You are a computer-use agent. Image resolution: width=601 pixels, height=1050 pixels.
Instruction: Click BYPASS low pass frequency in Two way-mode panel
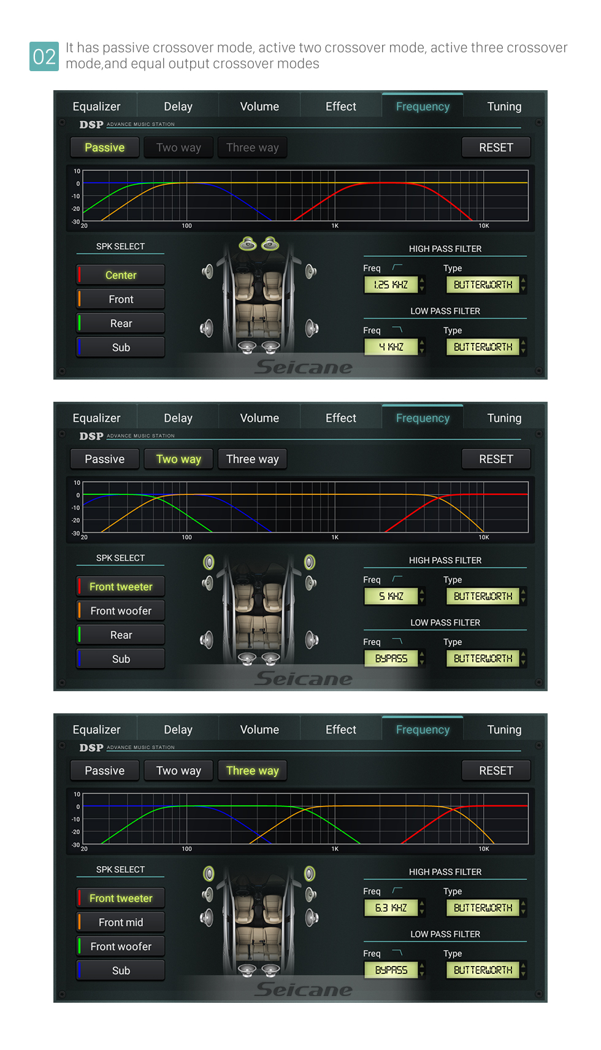coord(394,659)
